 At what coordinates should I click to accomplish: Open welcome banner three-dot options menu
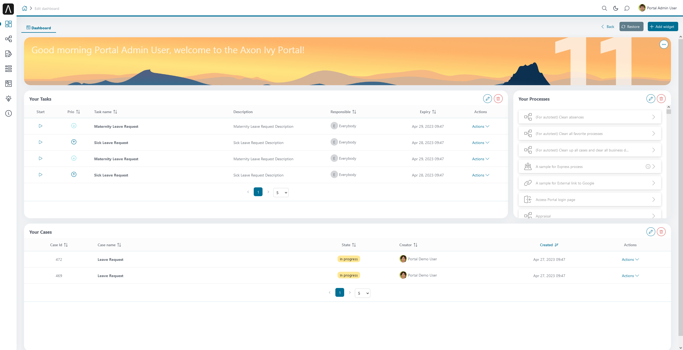664,44
